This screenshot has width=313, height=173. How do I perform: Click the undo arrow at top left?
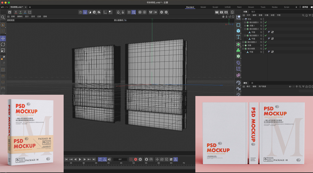pos(2,7)
